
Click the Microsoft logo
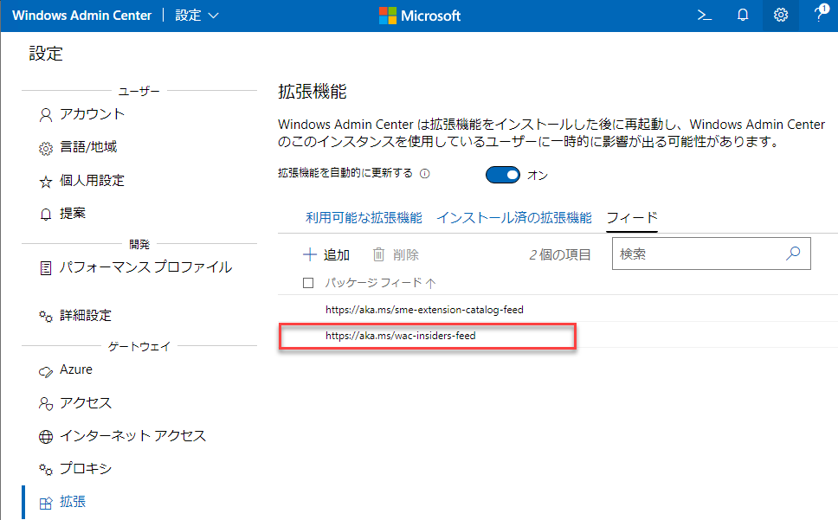coord(420,16)
